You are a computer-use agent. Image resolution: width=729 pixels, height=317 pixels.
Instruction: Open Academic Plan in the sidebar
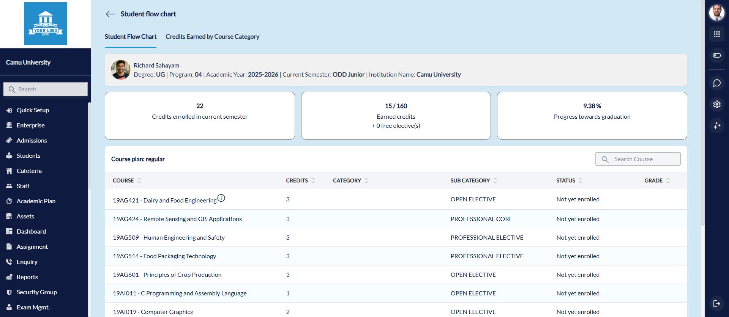pos(36,201)
